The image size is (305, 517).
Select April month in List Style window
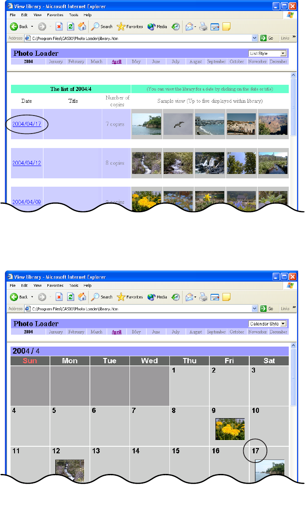pos(117,61)
